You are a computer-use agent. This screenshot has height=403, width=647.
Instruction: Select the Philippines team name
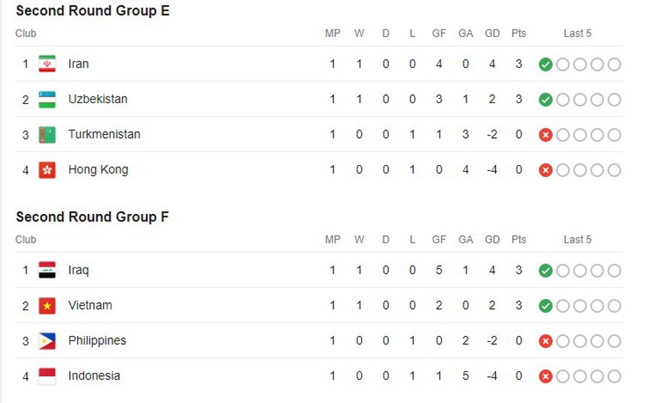(97, 341)
